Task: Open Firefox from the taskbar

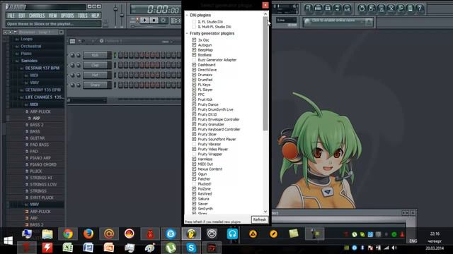Action: click(x=88, y=234)
